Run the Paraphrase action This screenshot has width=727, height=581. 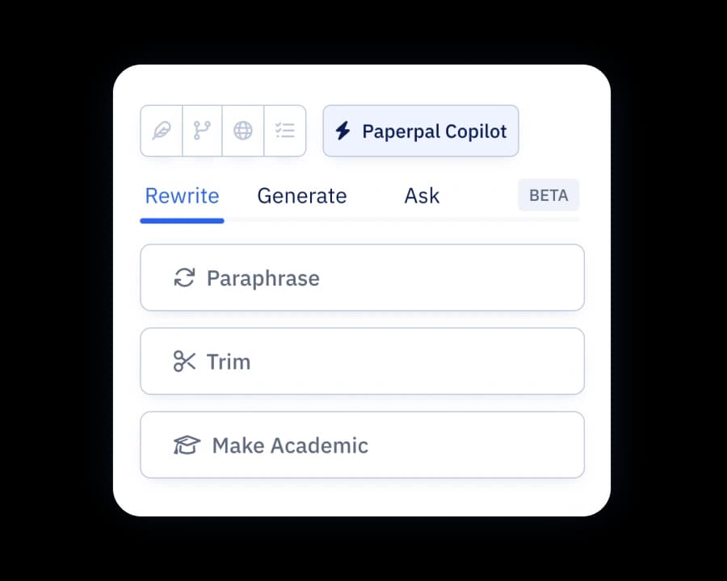362,278
